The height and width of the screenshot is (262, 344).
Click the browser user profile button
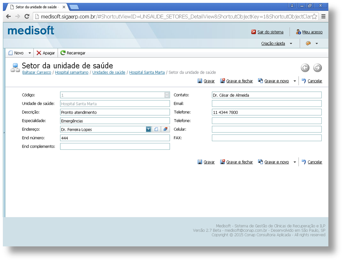pos(292,6)
